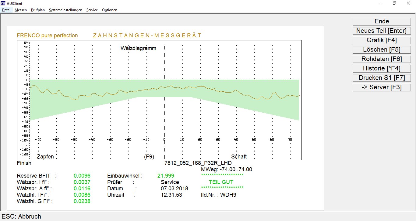Screen dimensions: 416x221
Task: Open Grafik [F4] view
Action: (x=382, y=40)
